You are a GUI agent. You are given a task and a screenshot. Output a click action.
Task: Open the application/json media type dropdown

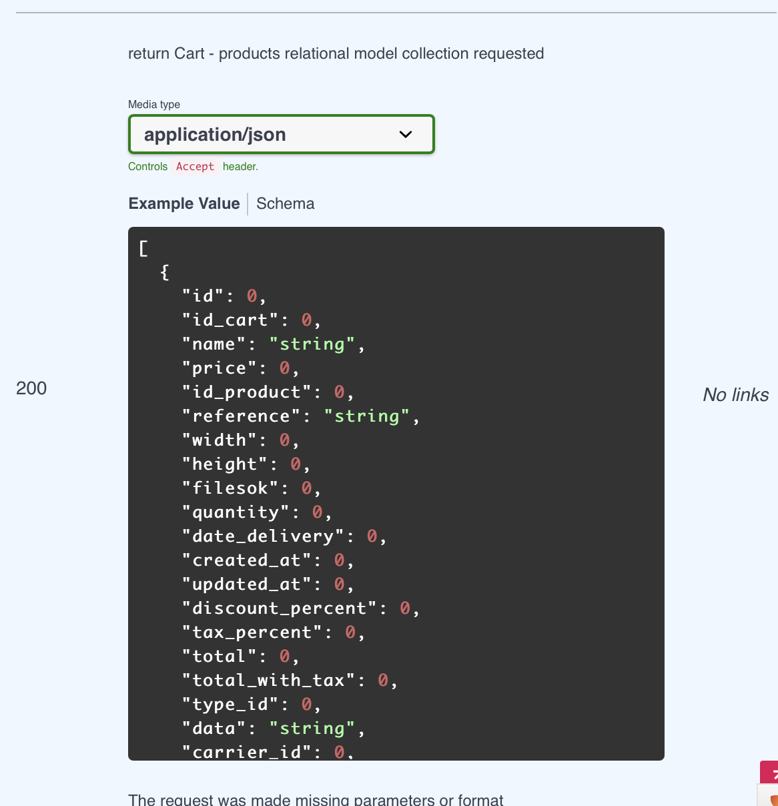click(282, 134)
